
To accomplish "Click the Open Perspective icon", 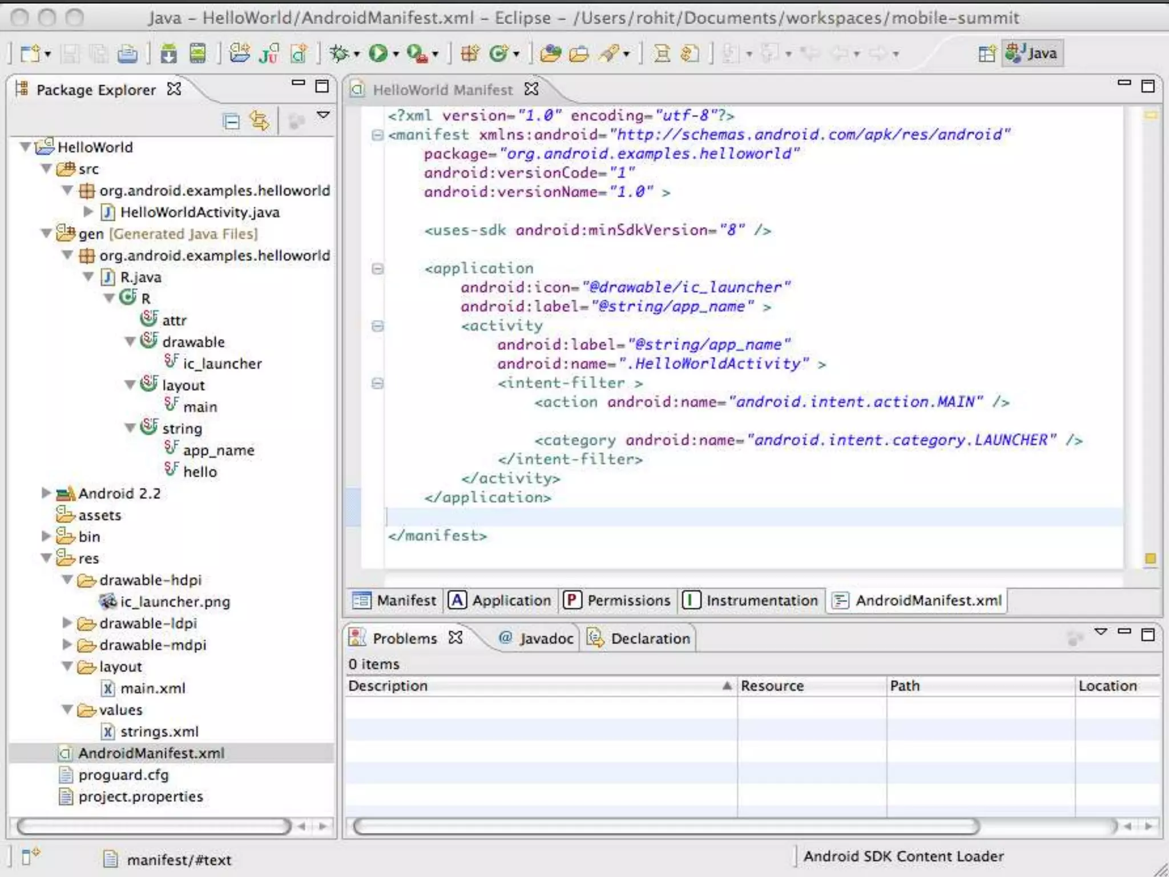I will coord(987,54).
